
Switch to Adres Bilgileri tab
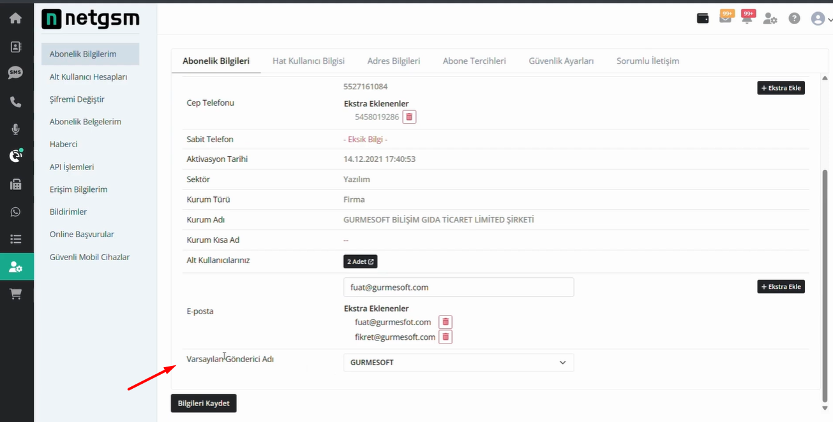394,61
